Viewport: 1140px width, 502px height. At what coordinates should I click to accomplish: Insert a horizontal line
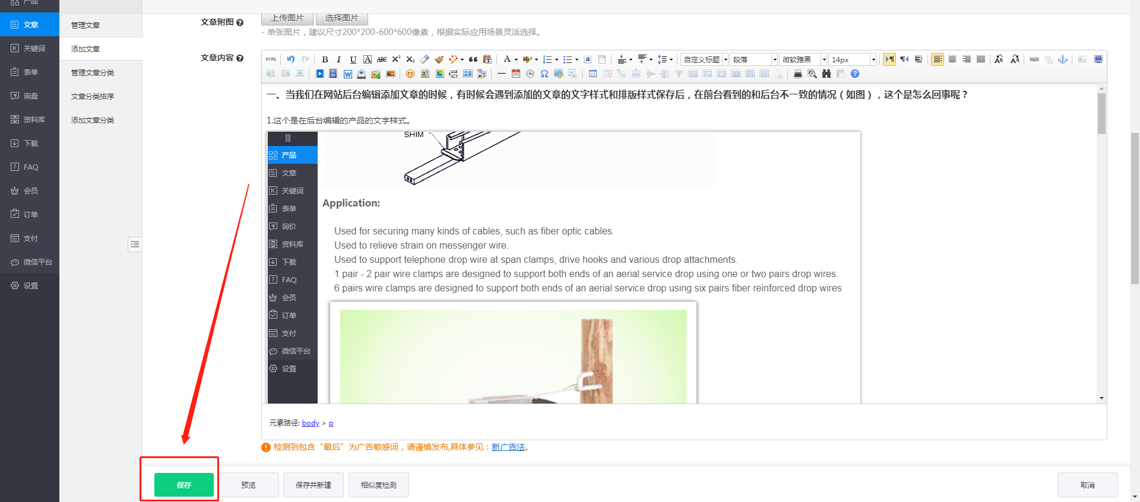502,74
